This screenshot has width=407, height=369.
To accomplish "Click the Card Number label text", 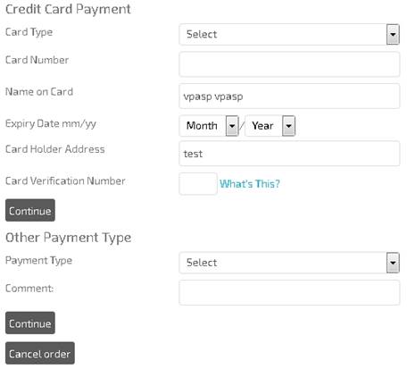I will coord(37,60).
